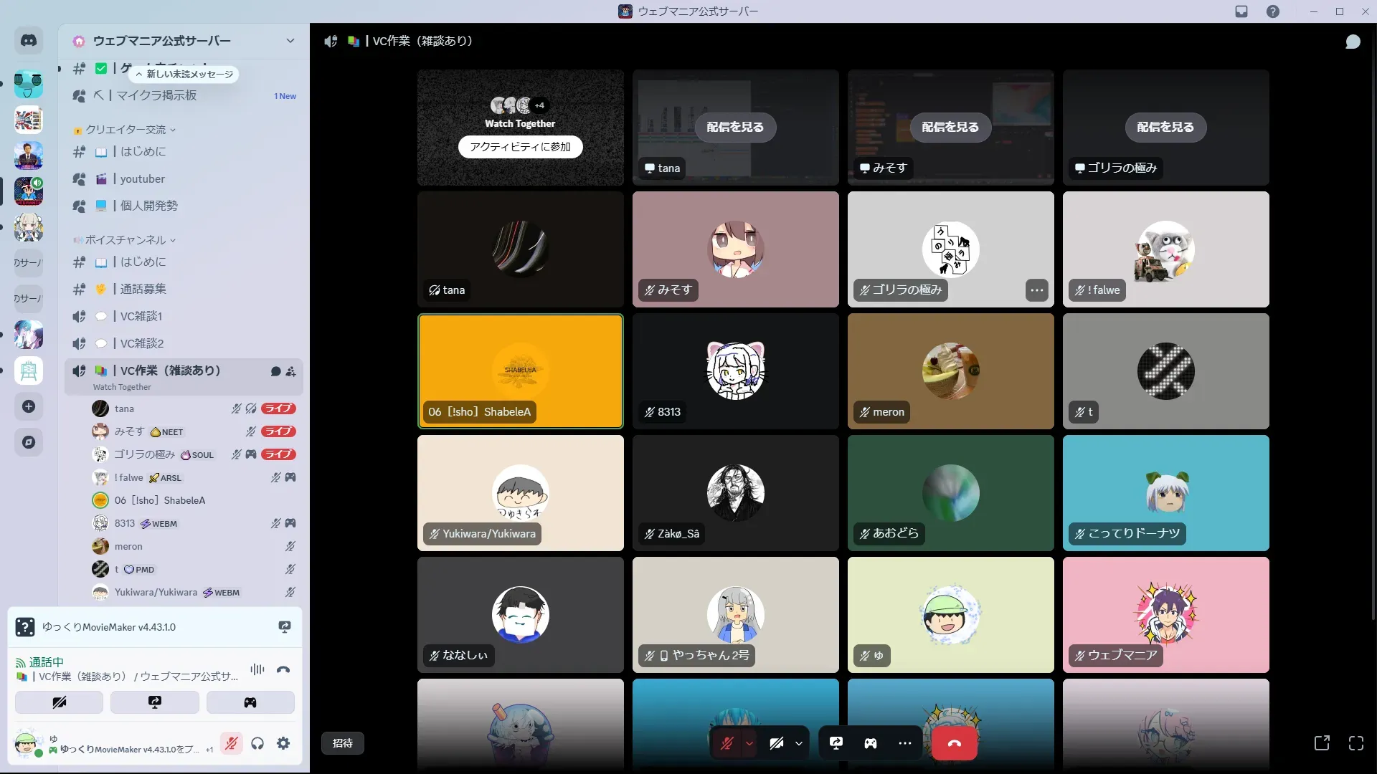Toggle microphone mute in the bottom call bar

[x=727, y=743]
